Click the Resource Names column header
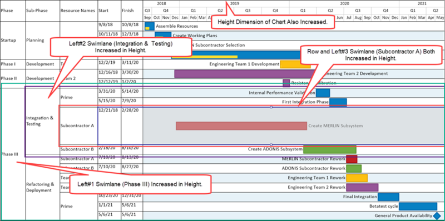Viewport: 445px width, 221px height. point(78,11)
